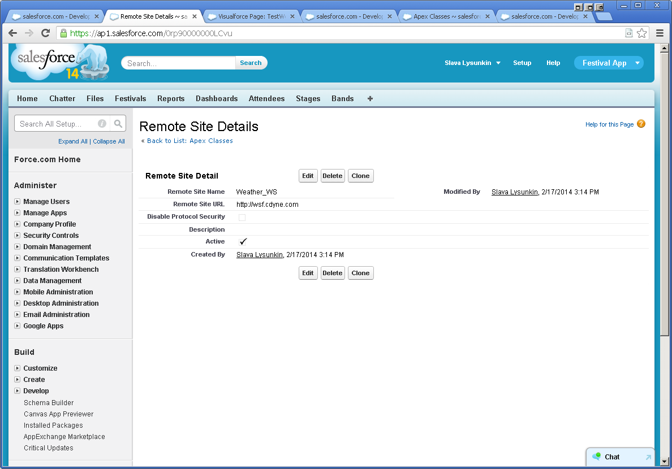Open the Reports tab
The width and height of the screenshot is (672, 469).
tap(171, 98)
